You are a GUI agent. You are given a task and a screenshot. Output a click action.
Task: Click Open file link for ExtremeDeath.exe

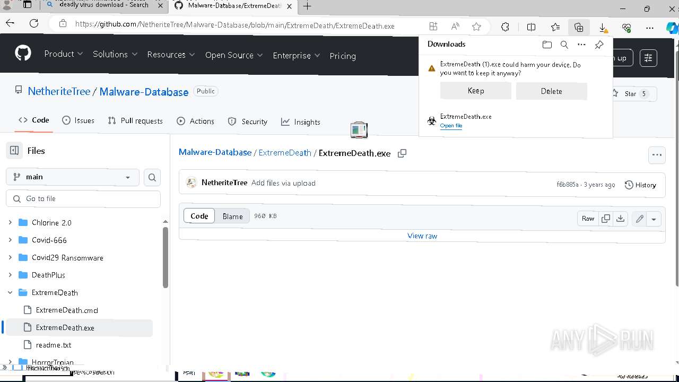pyautogui.click(x=451, y=126)
